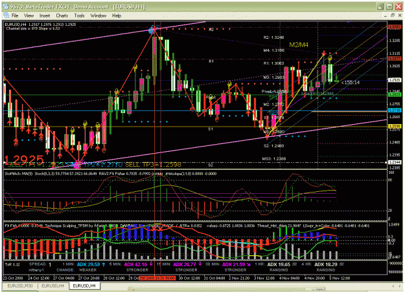Click the WEAKER change status text

pos(87,270)
